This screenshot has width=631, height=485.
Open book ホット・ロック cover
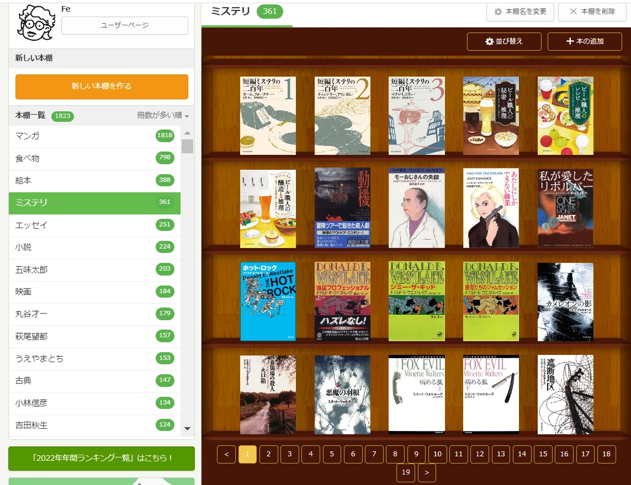point(268,301)
